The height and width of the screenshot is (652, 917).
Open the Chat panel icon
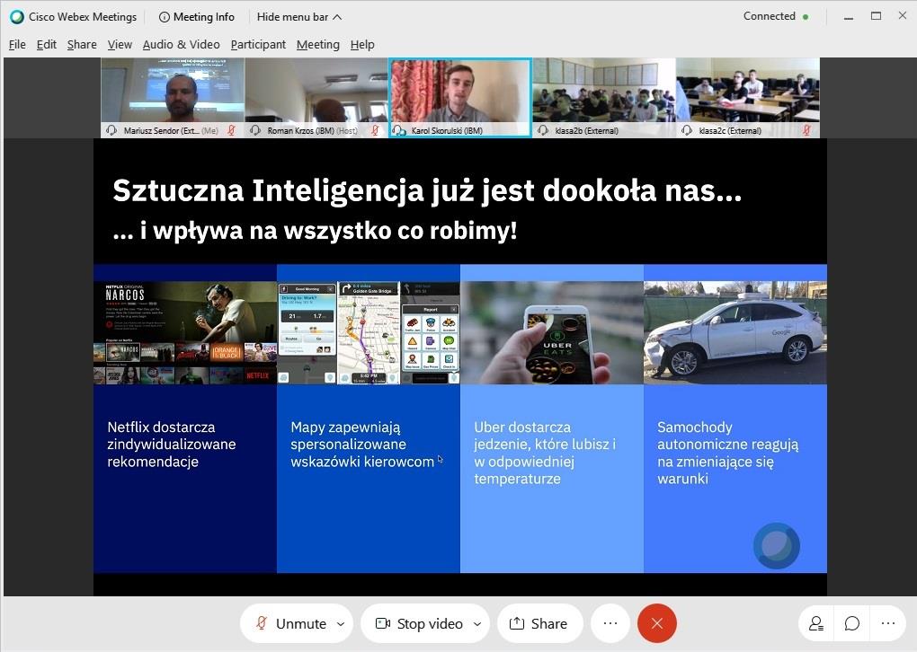pos(852,623)
